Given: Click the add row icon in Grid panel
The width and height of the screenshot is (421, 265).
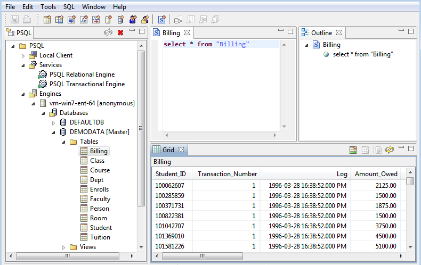Looking at the screenshot, I should [x=353, y=150].
